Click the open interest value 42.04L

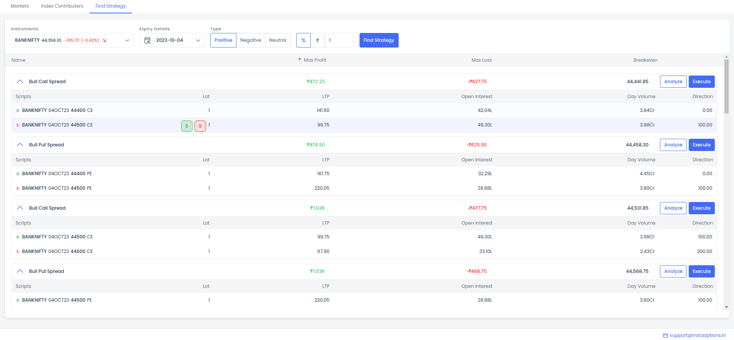point(485,110)
